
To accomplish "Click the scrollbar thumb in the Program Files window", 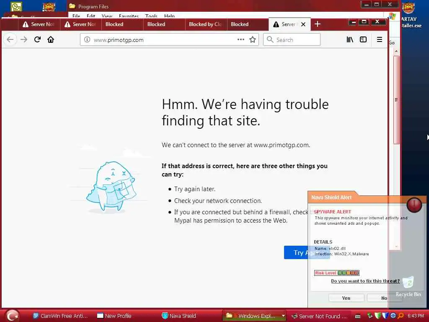I will [x=396, y=100].
